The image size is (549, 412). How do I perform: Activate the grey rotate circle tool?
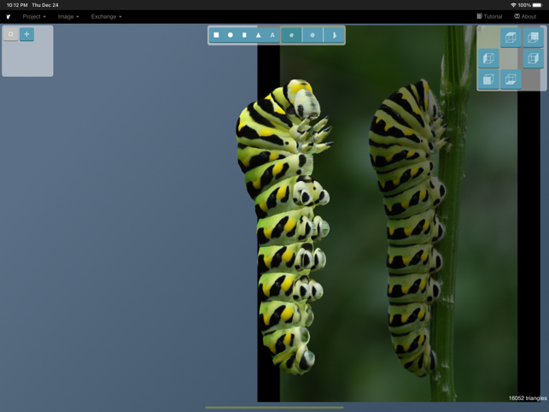pyautogui.click(x=11, y=34)
